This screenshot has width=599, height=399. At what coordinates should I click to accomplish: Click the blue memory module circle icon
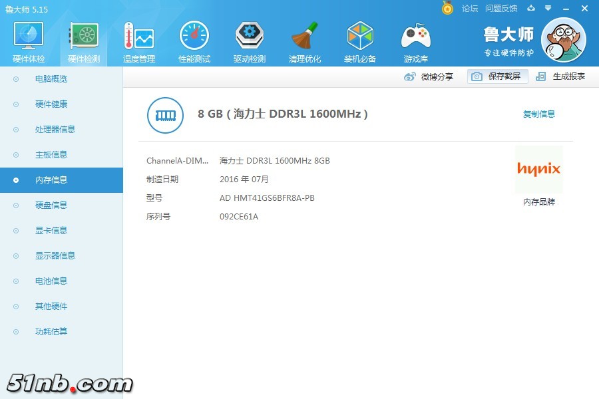pos(164,115)
